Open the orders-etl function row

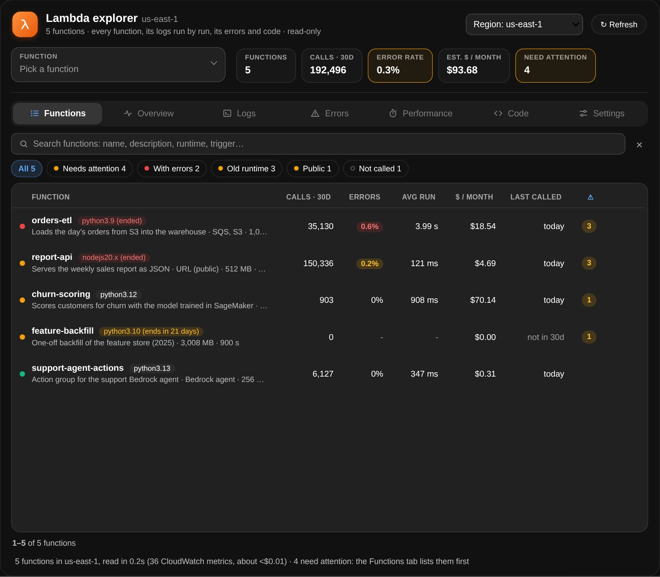pyautogui.click(x=329, y=226)
